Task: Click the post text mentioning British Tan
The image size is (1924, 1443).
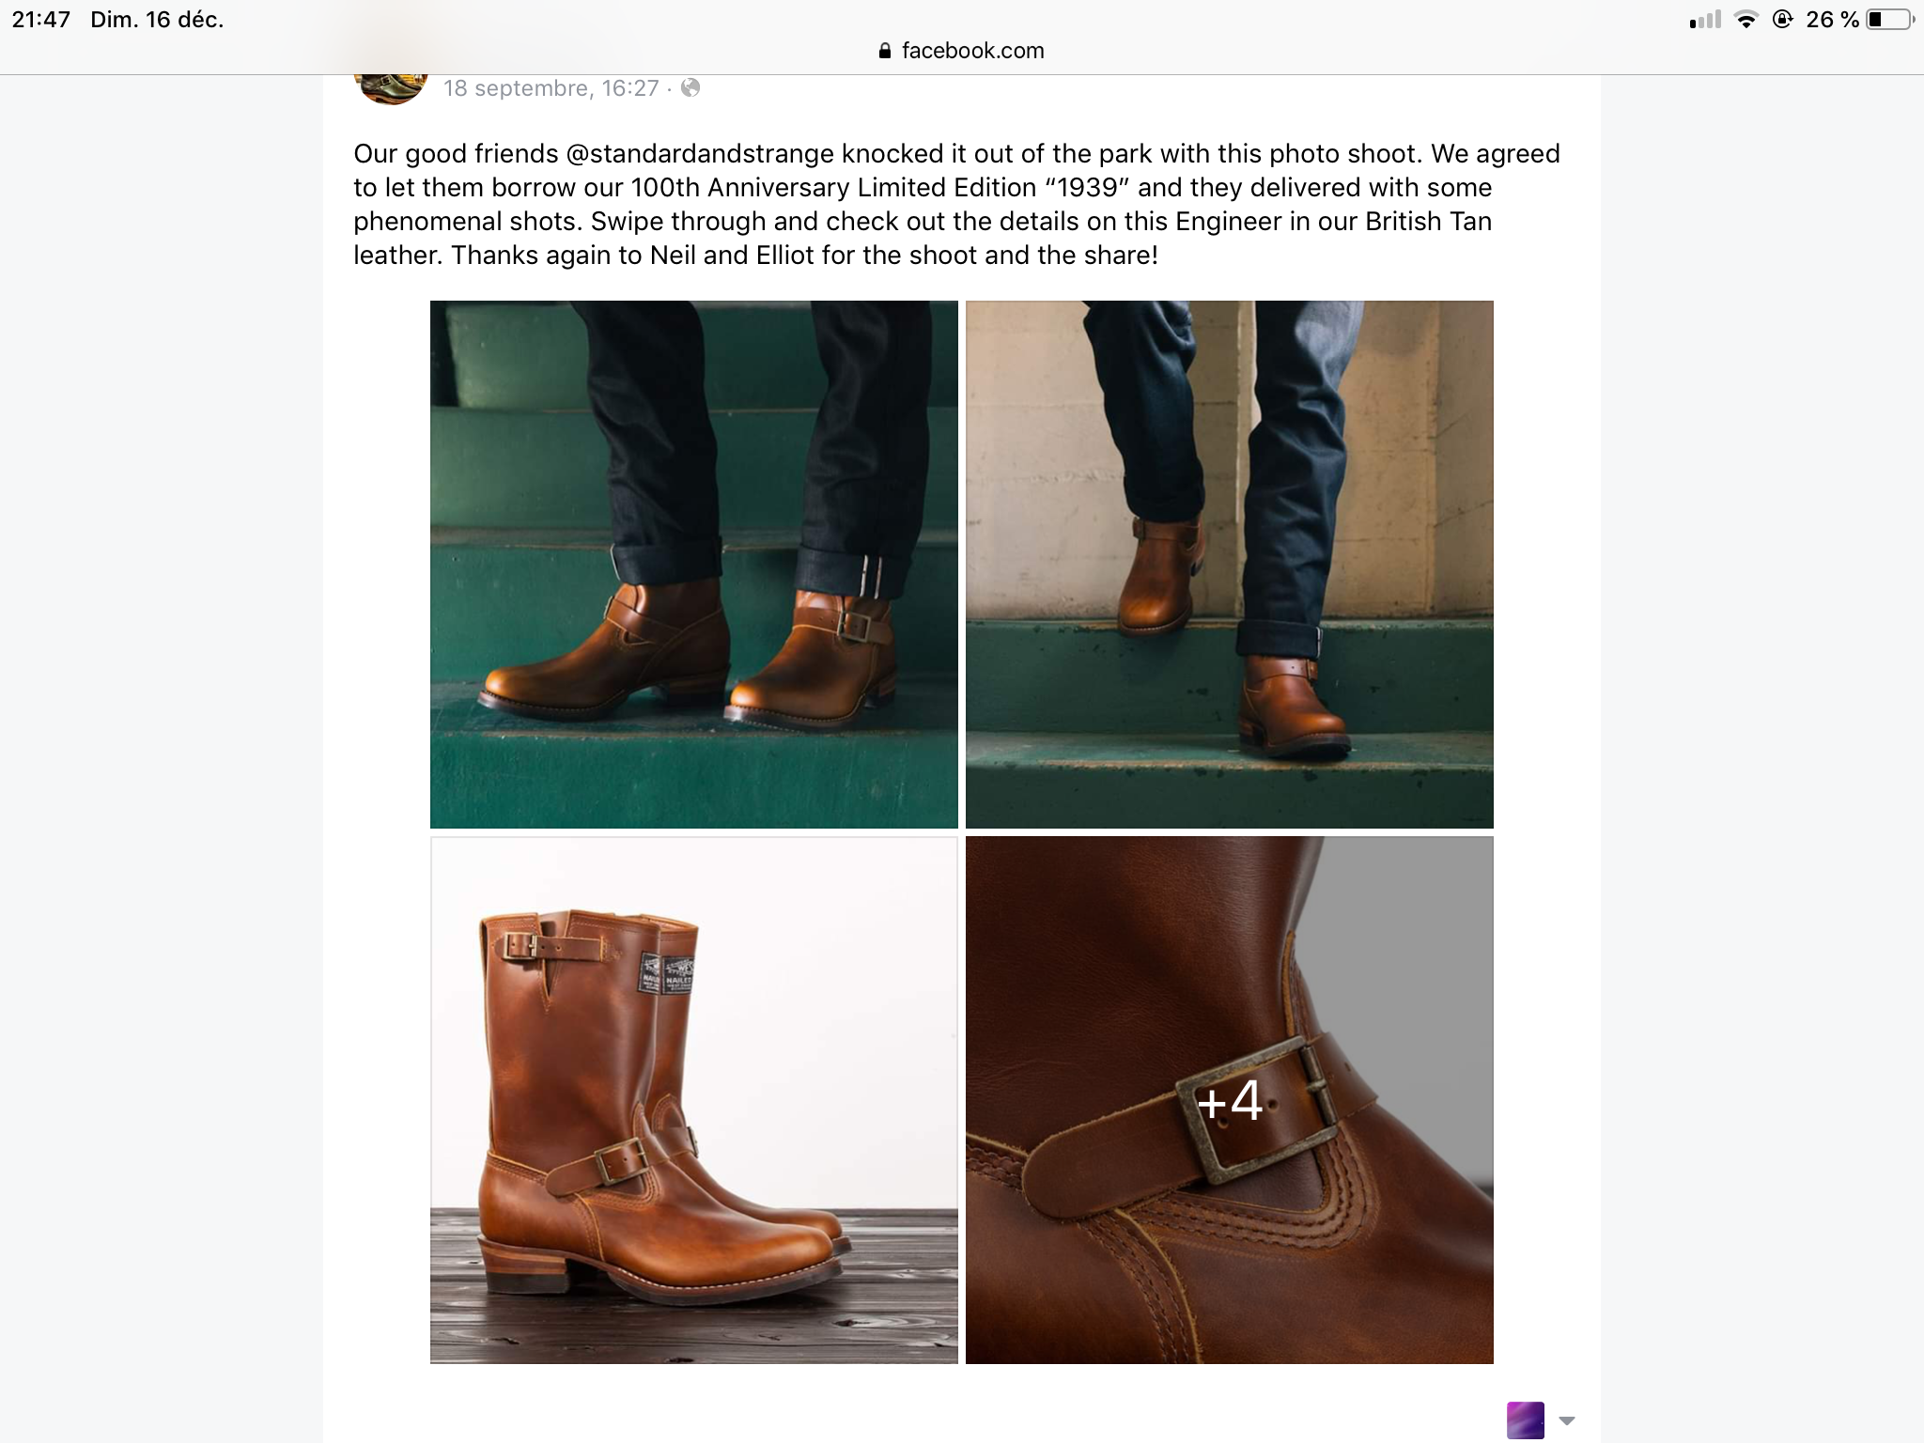Action: (x=956, y=204)
